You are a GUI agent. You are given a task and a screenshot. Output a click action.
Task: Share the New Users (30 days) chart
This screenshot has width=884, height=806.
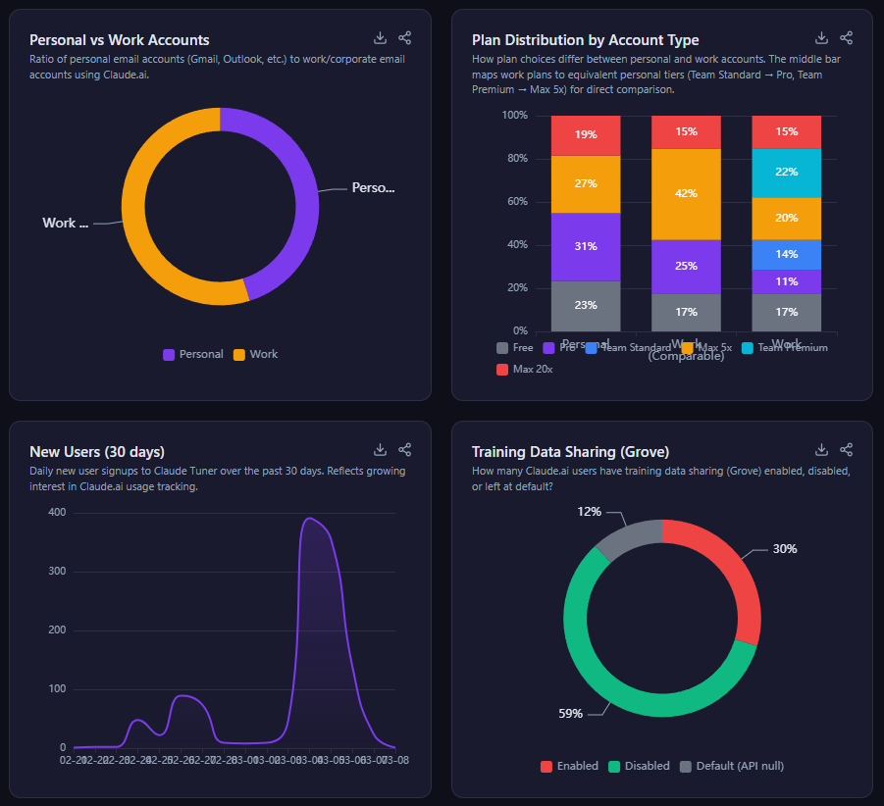[405, 450]
